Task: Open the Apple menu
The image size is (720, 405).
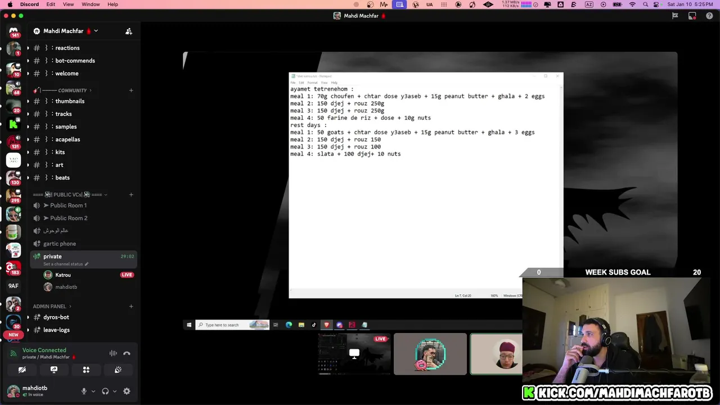Action: pos(9,4)
